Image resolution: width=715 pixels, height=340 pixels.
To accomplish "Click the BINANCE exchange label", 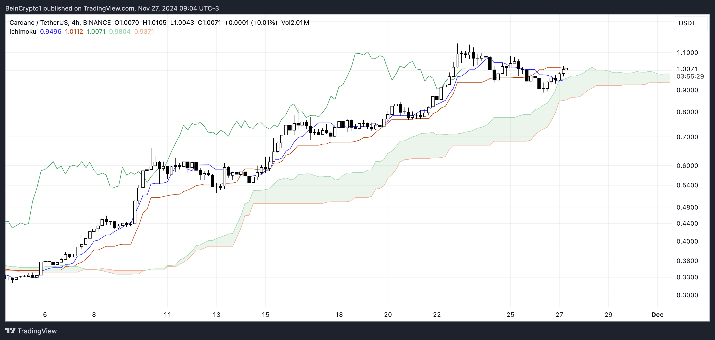I will [x=97, y=23].
